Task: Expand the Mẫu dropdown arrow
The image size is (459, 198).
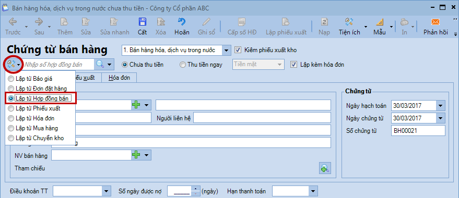Action: [x=391, y=27]
